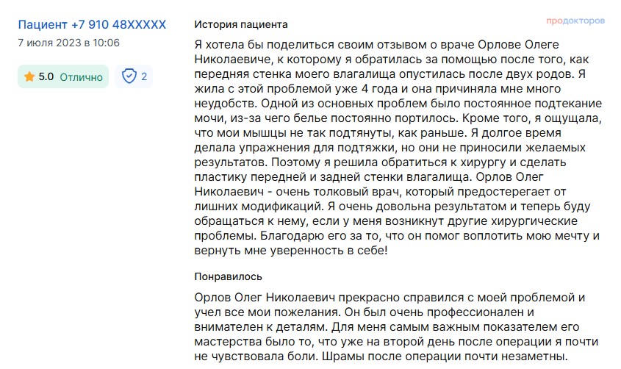This screenshot has height=369, width=621.
Task: Click the ПроДокторов logo watermark
Action: 576,21
